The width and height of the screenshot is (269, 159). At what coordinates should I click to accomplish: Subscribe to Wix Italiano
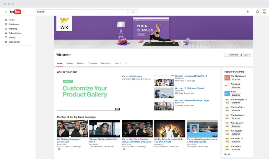coord(236,150)
